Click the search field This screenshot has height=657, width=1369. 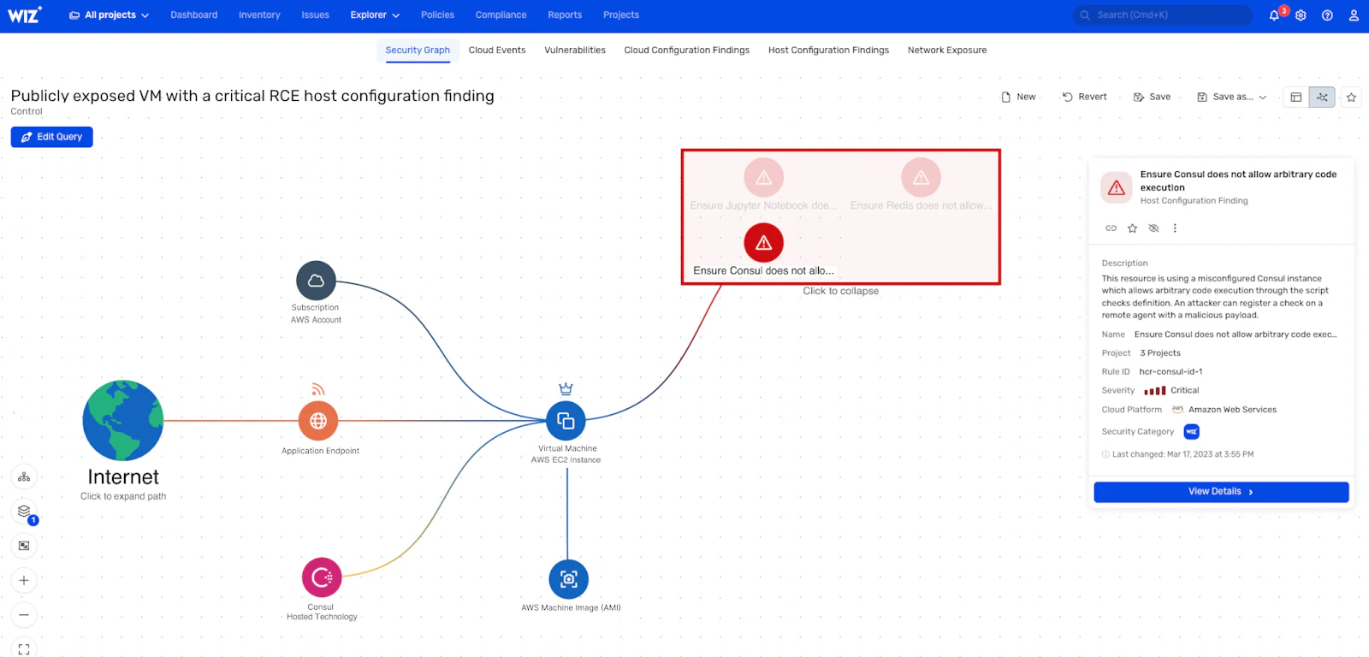click(x=1162, y=15)
